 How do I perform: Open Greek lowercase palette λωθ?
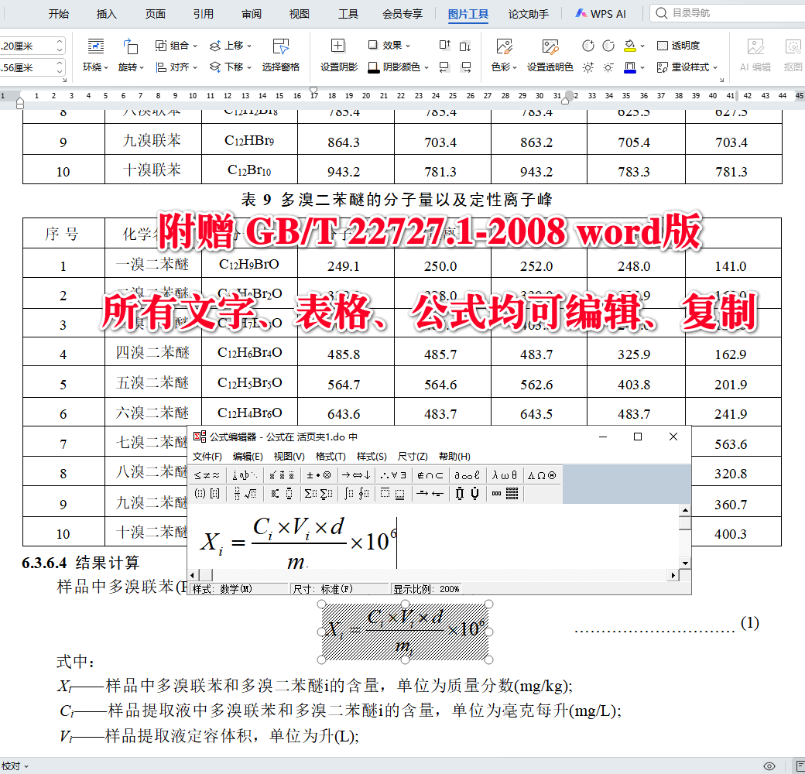pyautogui.click(x=505, y=475)
